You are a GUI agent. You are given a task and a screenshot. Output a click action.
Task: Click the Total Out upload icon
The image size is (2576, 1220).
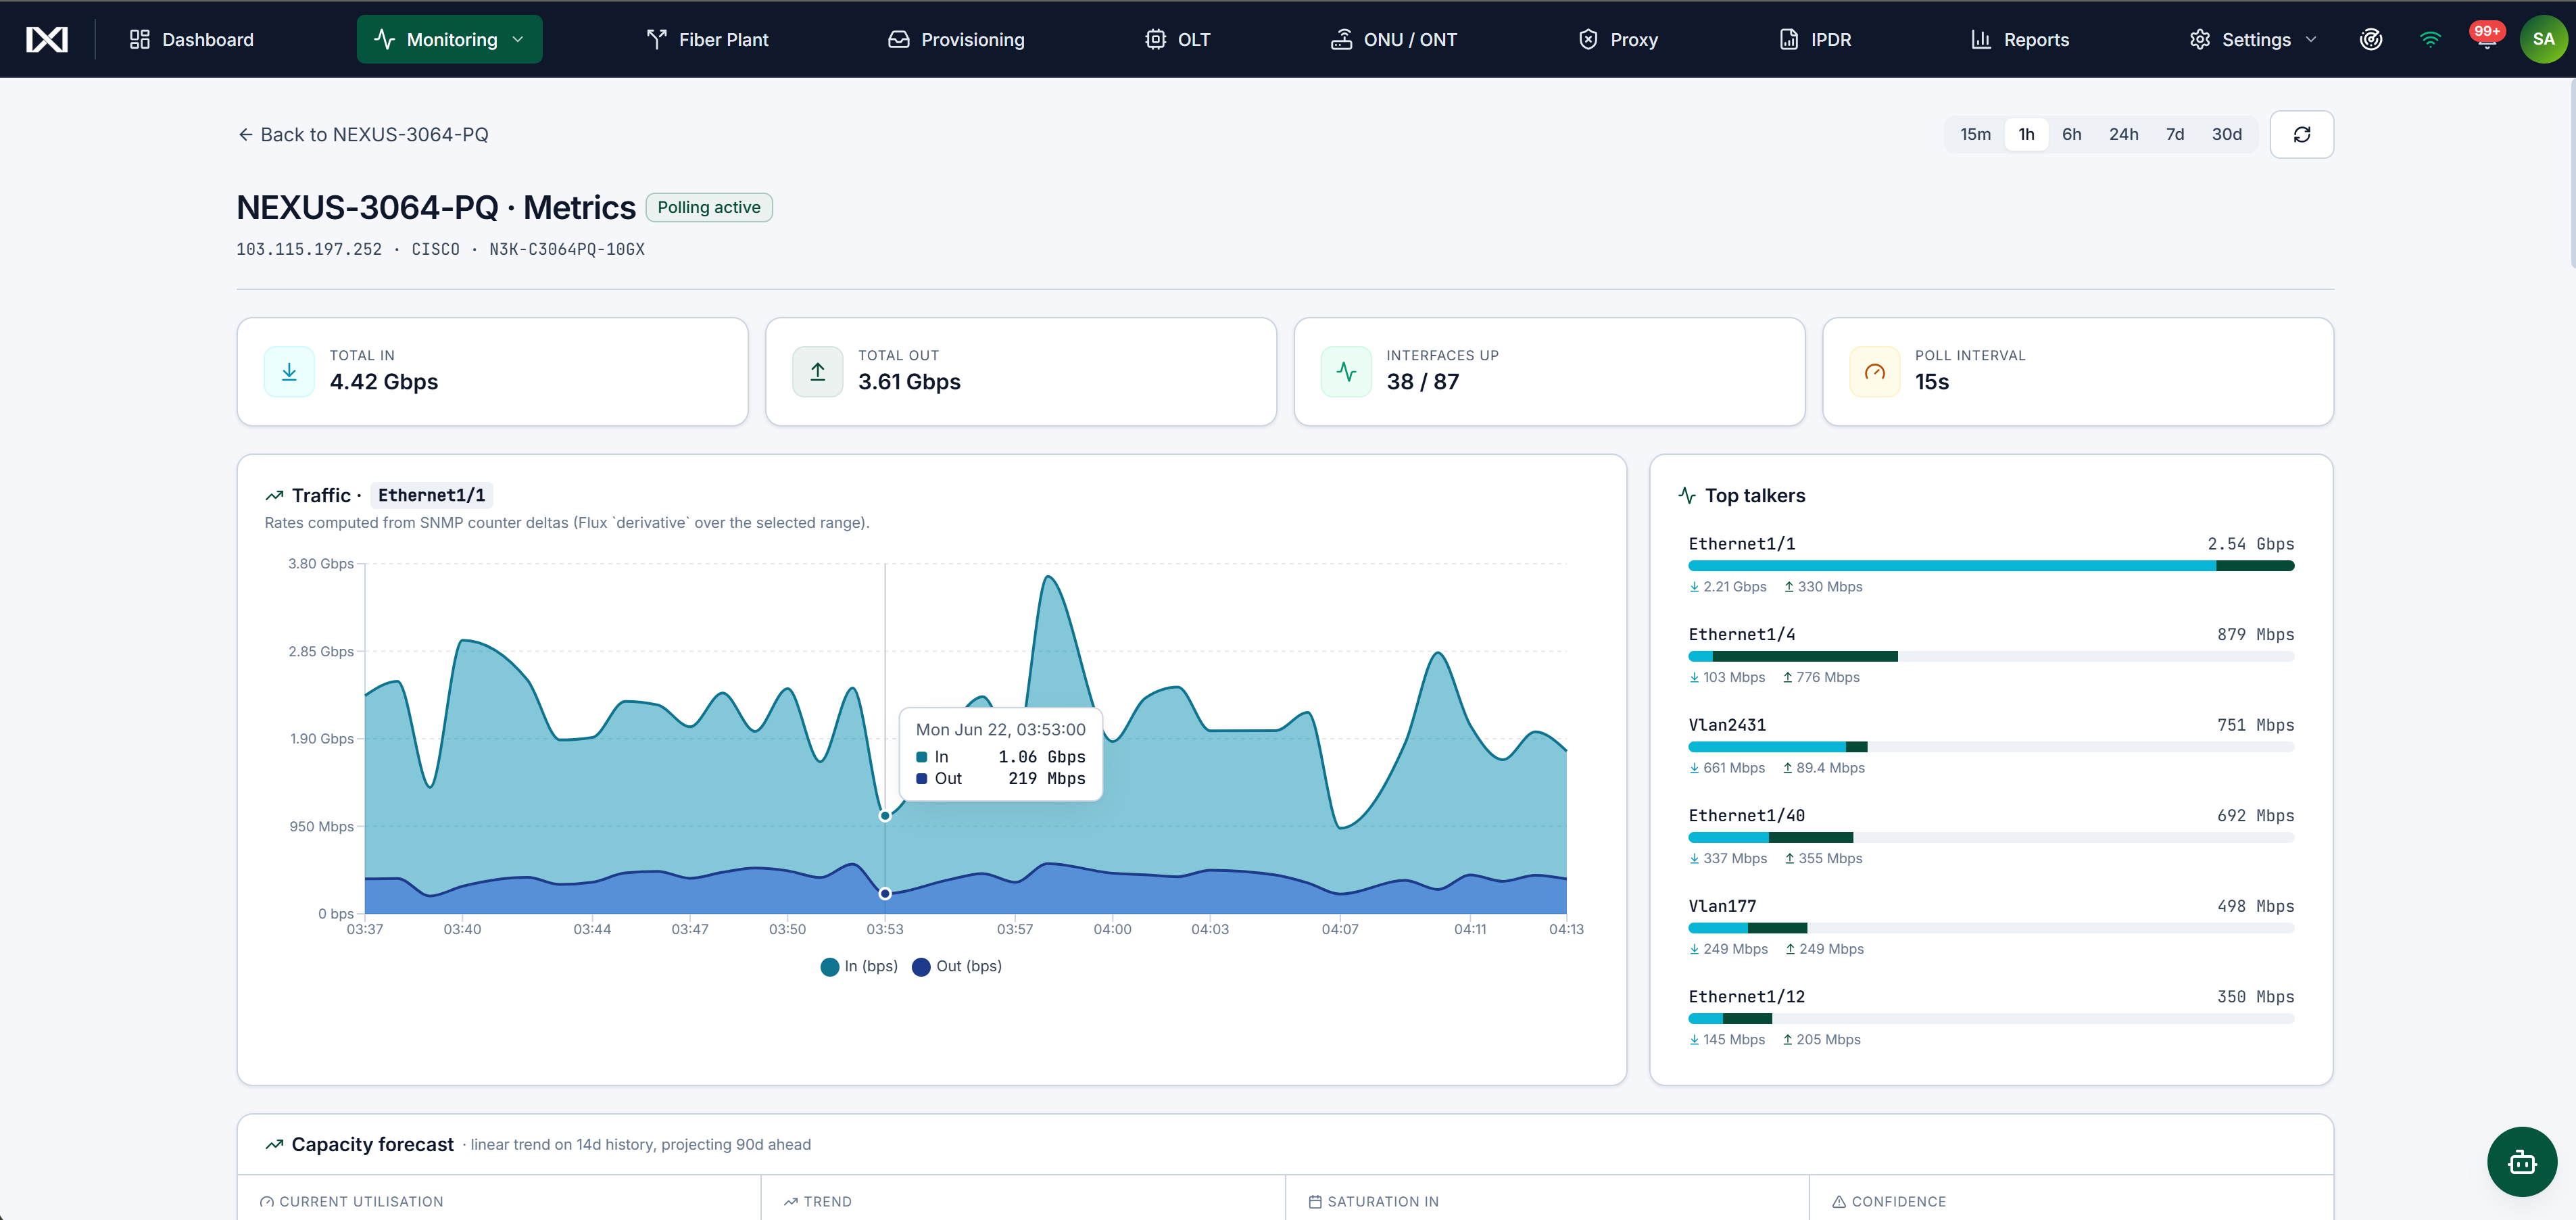tap(818, 372)
